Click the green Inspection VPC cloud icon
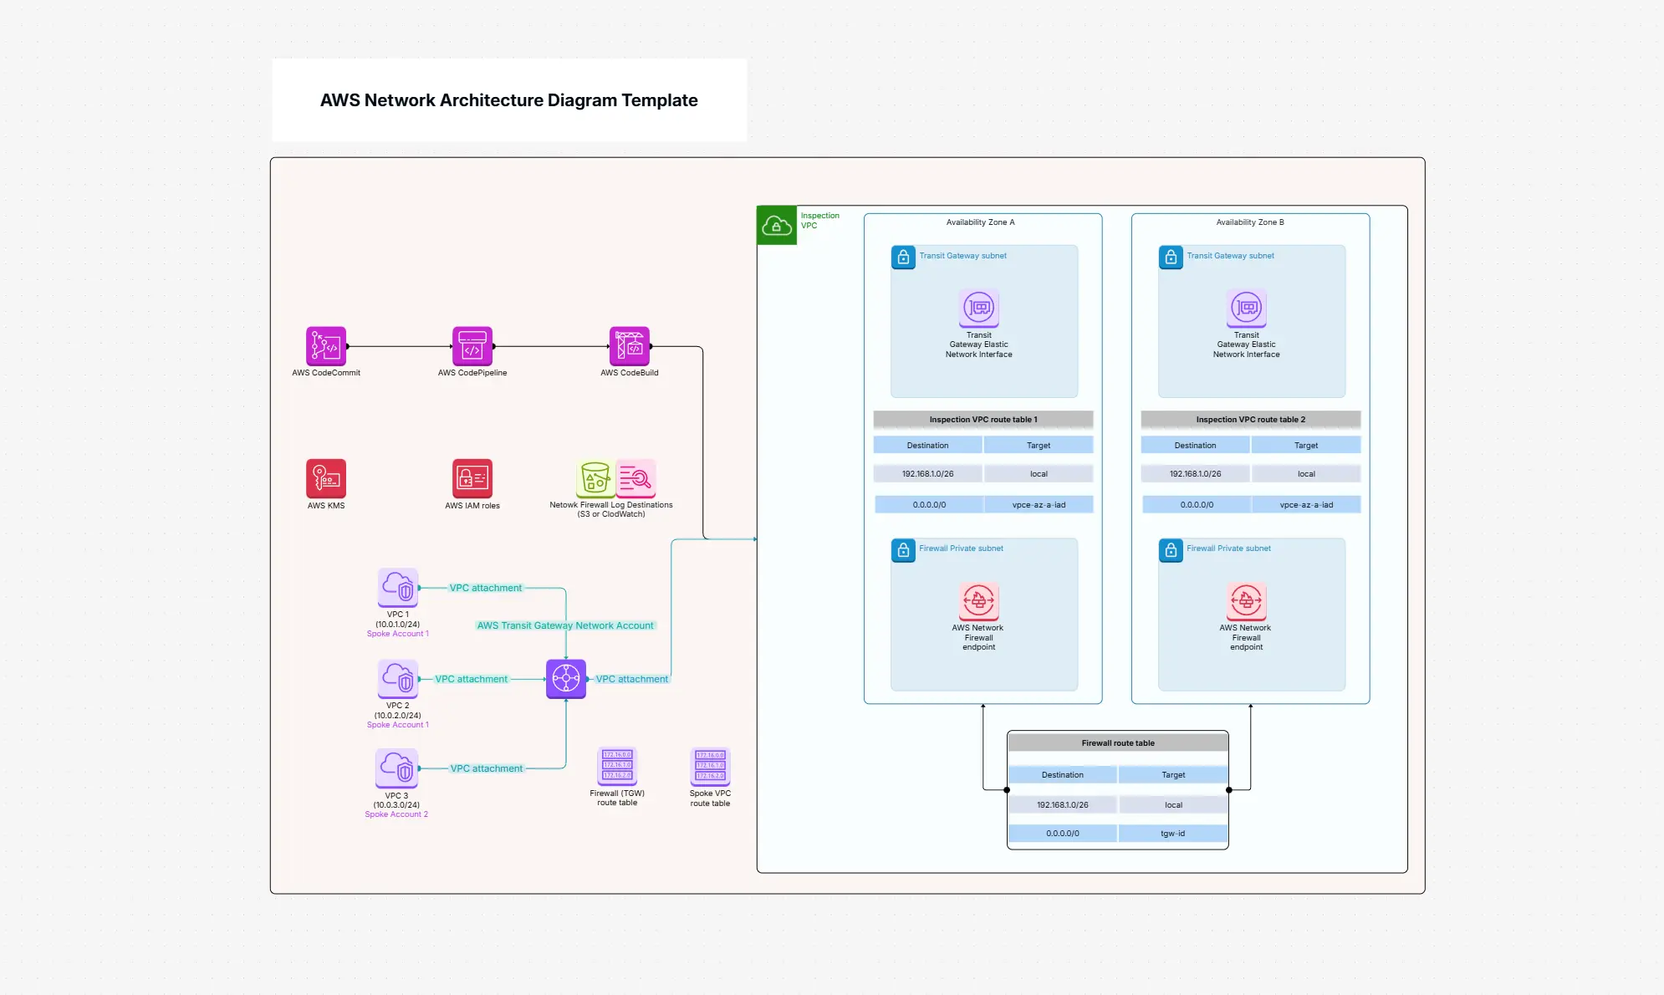The image size is (1664, 995). [x=777, y=226]
